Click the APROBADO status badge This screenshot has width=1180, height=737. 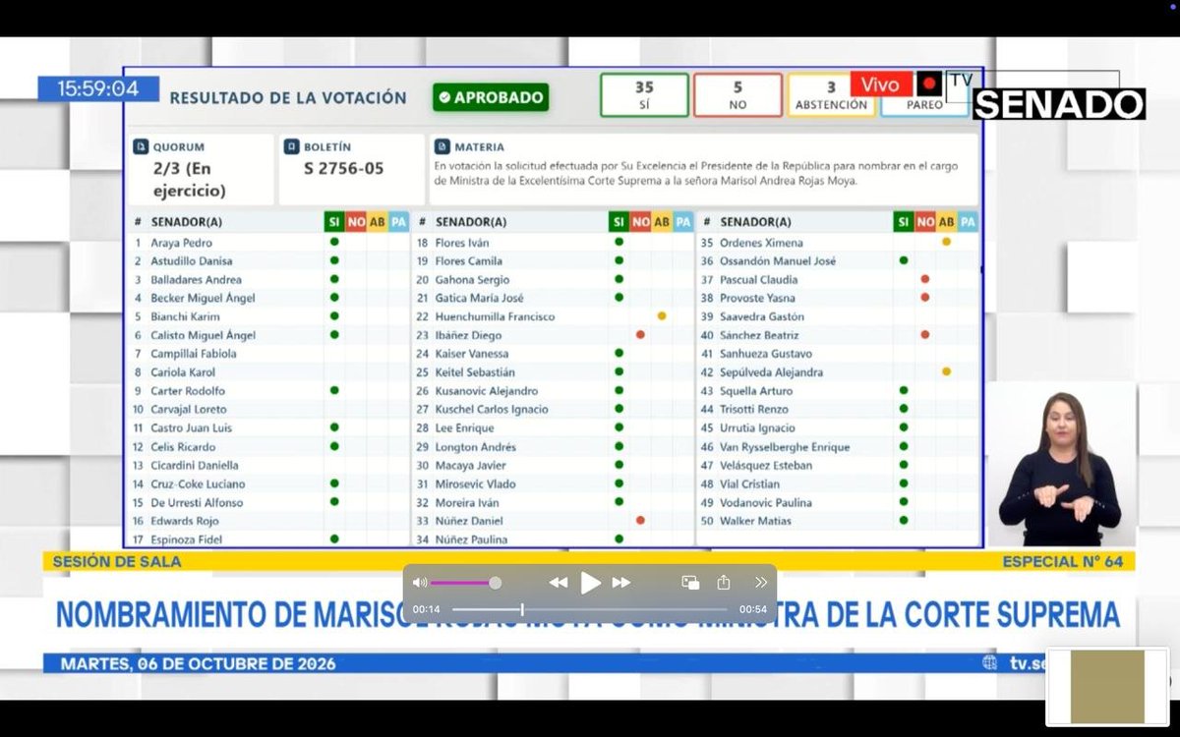491,97
